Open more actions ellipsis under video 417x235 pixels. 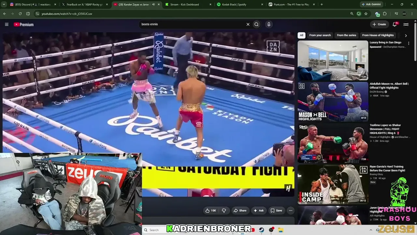tap(291, 211)
